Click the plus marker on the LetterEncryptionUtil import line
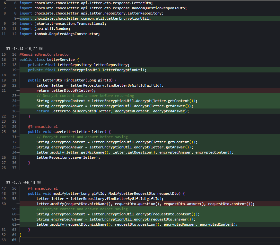 (x=18, y=18)
